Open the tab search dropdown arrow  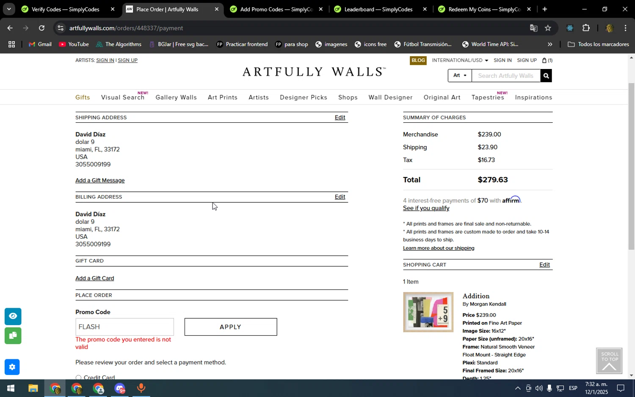pyautogui.click(x=9, y=9)
